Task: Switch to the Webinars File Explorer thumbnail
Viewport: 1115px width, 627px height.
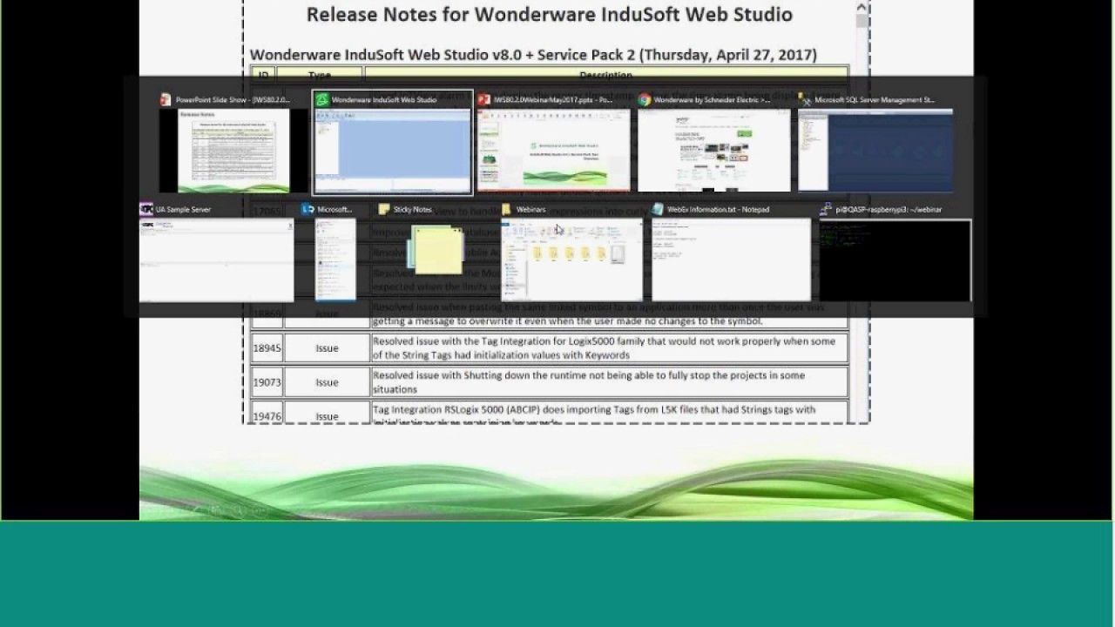Action: click(571, 260)
